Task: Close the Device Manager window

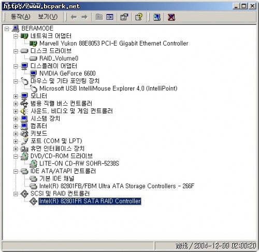Action: (252, 6)
